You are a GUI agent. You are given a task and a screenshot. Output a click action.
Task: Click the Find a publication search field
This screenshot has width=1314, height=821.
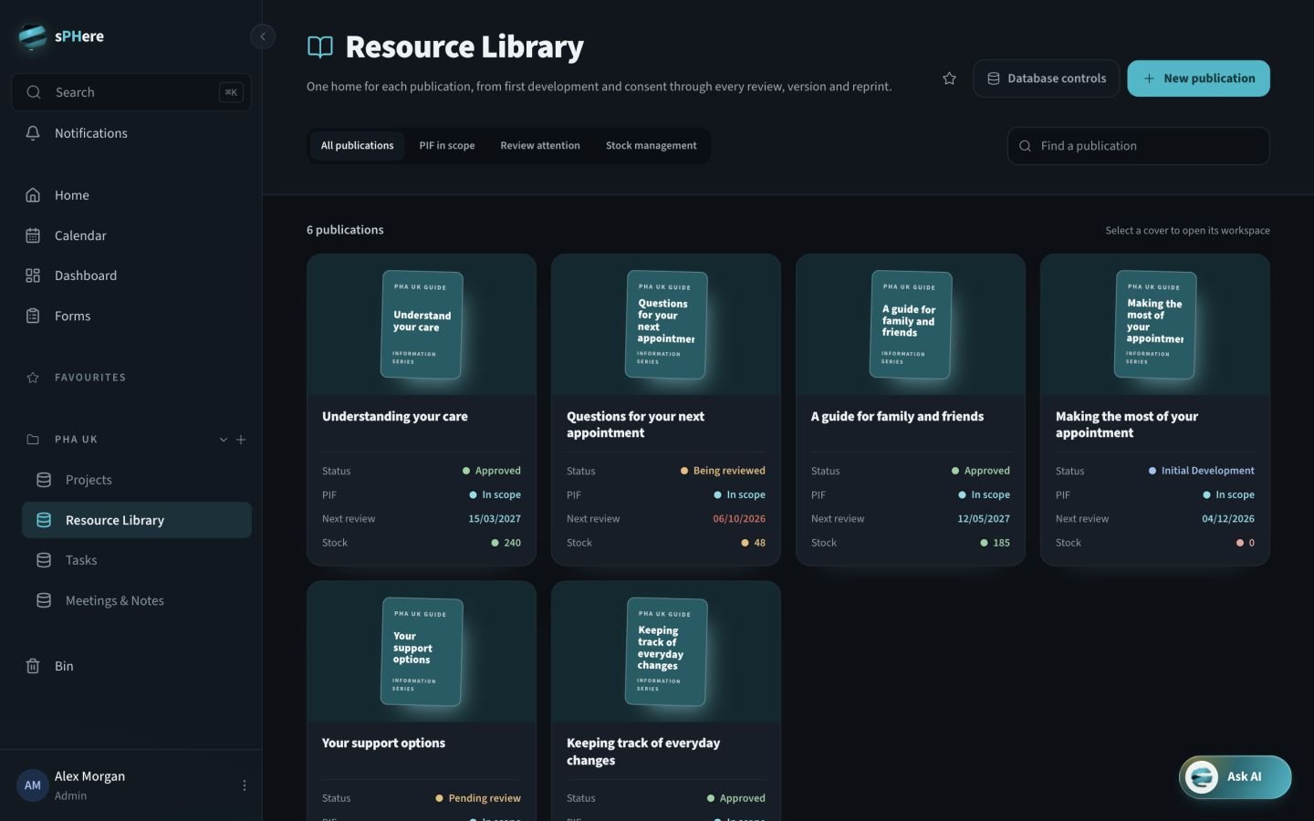1139,146
